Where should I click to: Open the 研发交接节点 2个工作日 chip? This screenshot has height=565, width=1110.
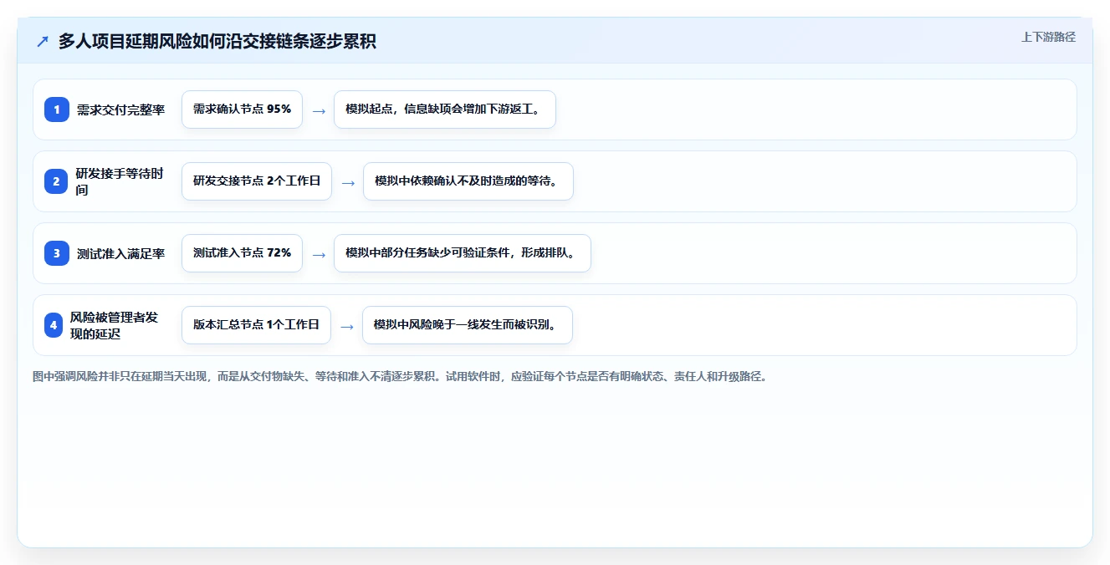tap(257, 181)
